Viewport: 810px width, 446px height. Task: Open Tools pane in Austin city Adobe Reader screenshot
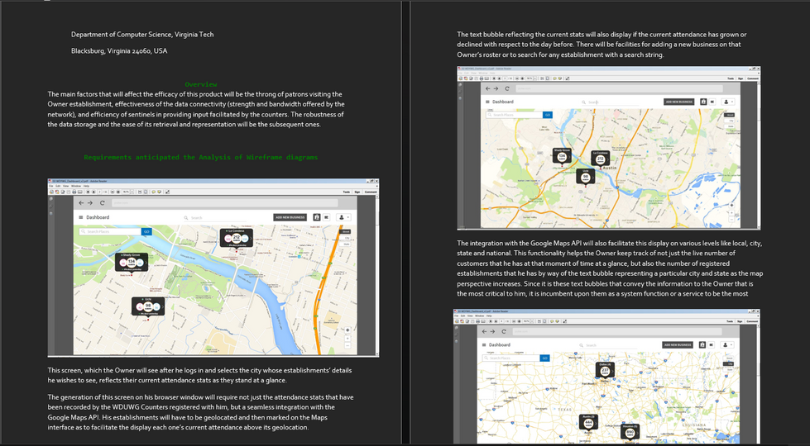(x=731, y=78)
